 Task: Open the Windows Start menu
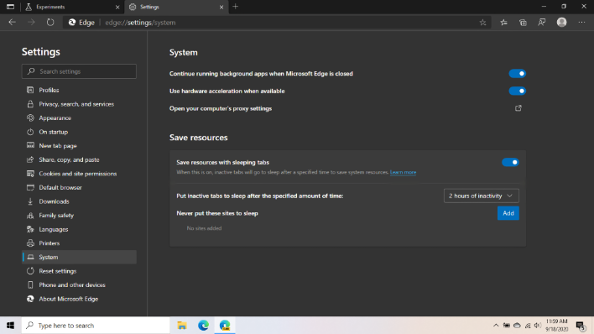(x=10, y=326)
